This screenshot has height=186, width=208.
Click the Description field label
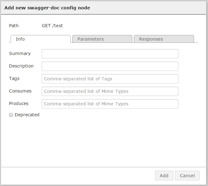tap(21, 66)
